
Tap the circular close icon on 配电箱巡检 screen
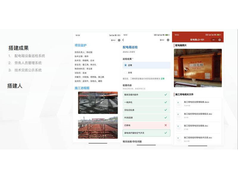pyautogui.click(x=168, y=40)
